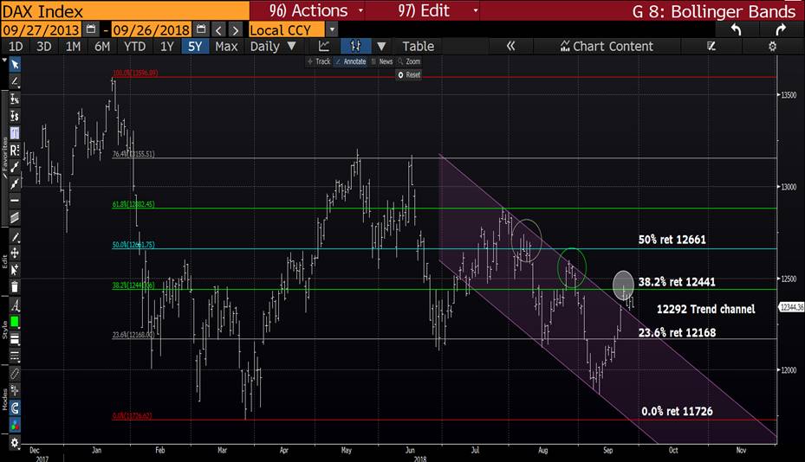Select the percent change measure tool
805x462 pixels.
(15, 99)
